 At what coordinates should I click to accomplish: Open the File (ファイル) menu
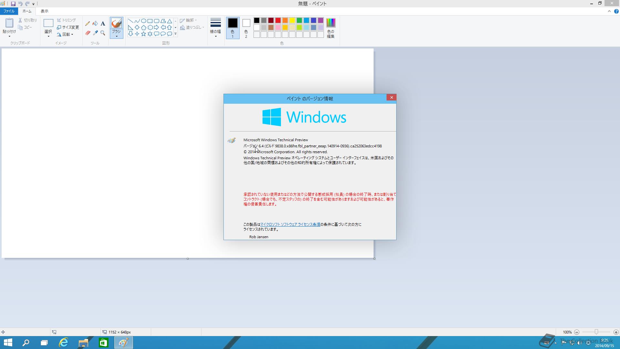(9, 11)
